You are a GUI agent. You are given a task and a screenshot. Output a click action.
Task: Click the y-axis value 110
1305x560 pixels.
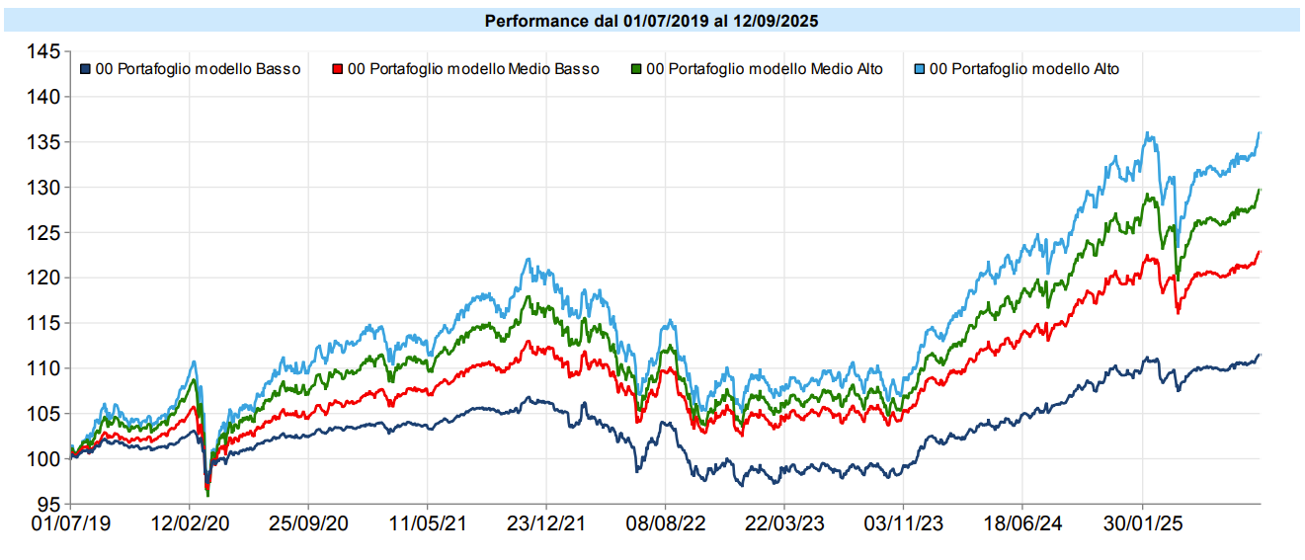click(42, 368)
